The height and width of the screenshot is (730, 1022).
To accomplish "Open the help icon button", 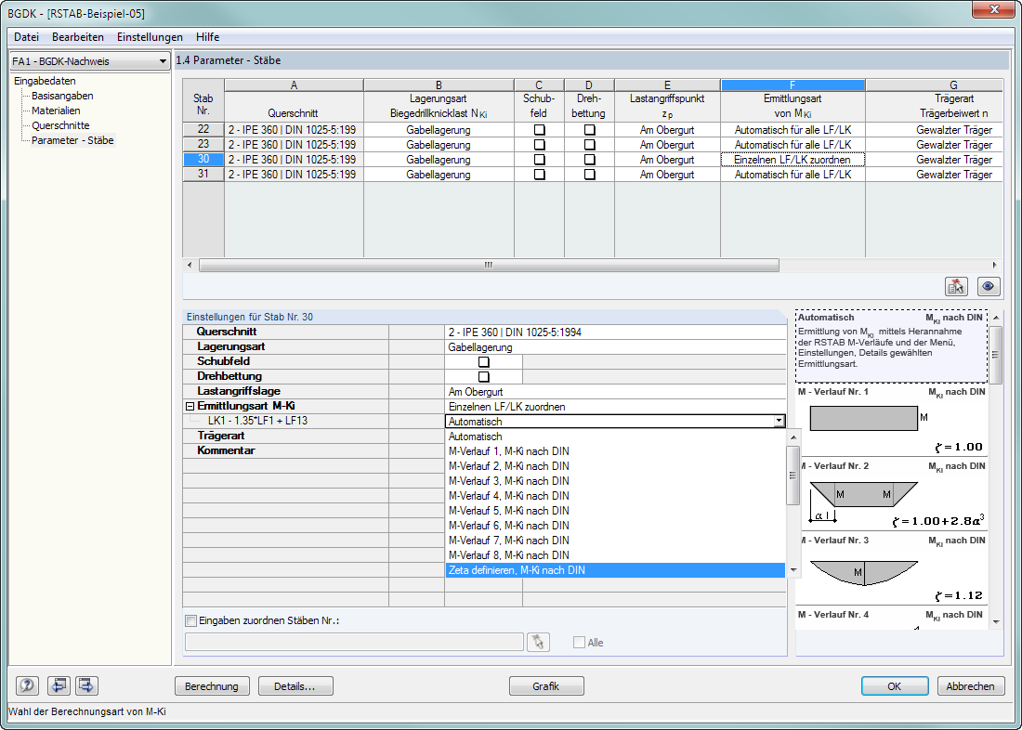I will [27, 685].
